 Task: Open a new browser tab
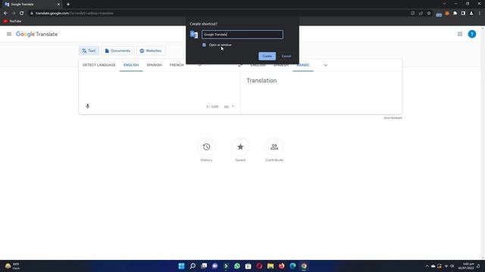click(x=68, y=5)
